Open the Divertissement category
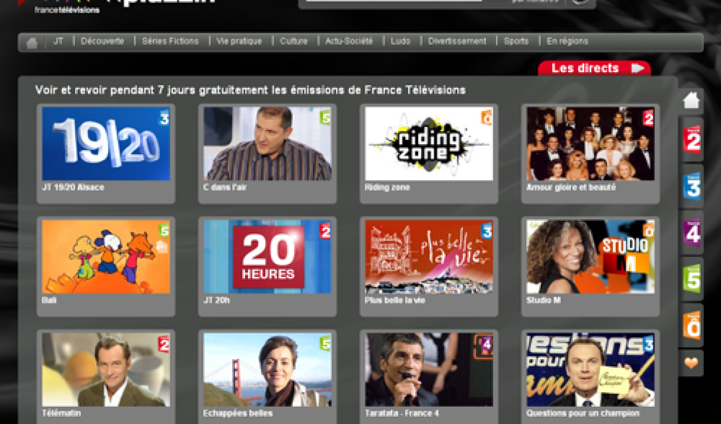721x424 pixels. (457, 42)
